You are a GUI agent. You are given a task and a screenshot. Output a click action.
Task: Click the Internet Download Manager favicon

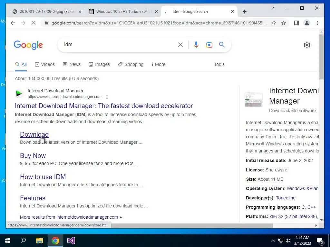tap(19, 93)
